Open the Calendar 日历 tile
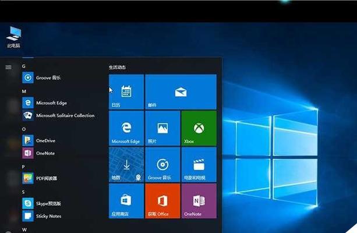Viewport: 357px width, 233px height. click(126, 92)
